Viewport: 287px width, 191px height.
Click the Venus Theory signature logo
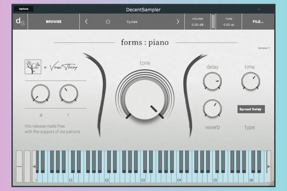coord(63,67)
